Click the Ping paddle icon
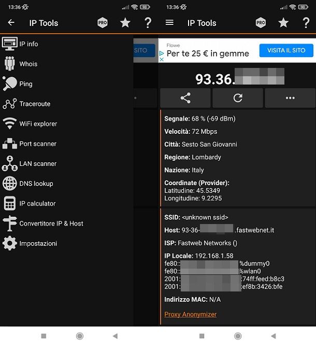Screen dimensions: 316x348 pyautogui.click(x=9, y=83)
